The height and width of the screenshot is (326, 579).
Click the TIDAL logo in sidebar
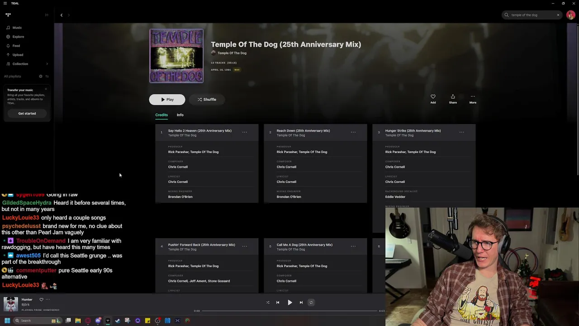point(8,15)
